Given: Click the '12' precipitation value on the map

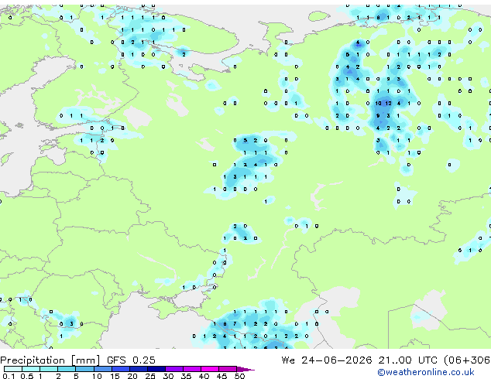Looking at the screenshot, I should coord(388,103).
